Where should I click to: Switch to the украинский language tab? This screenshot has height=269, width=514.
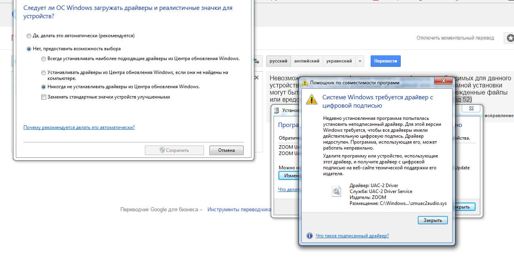[x=339, y=61]
